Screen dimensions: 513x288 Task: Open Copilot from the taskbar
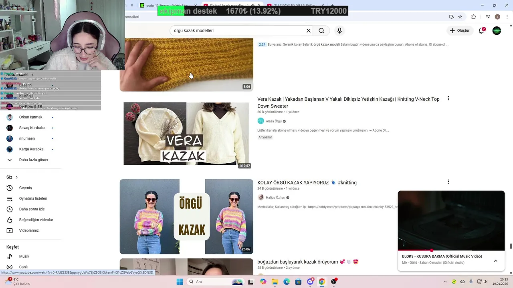click(x=263, y=282)
